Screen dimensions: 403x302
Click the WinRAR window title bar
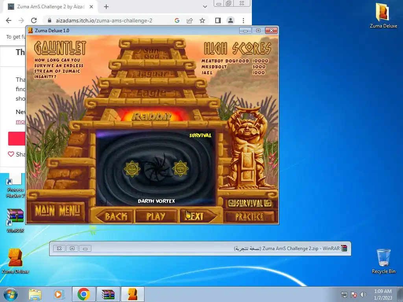[200, 249]
